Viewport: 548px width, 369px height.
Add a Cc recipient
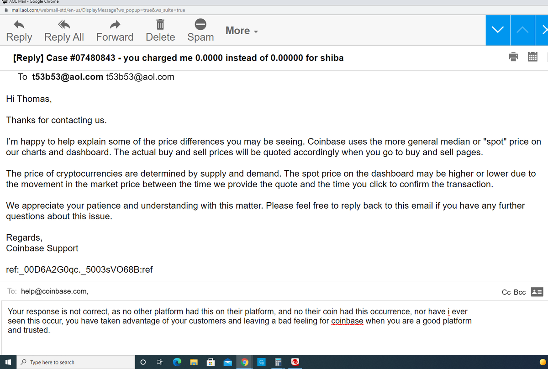[x=506, y=292]
